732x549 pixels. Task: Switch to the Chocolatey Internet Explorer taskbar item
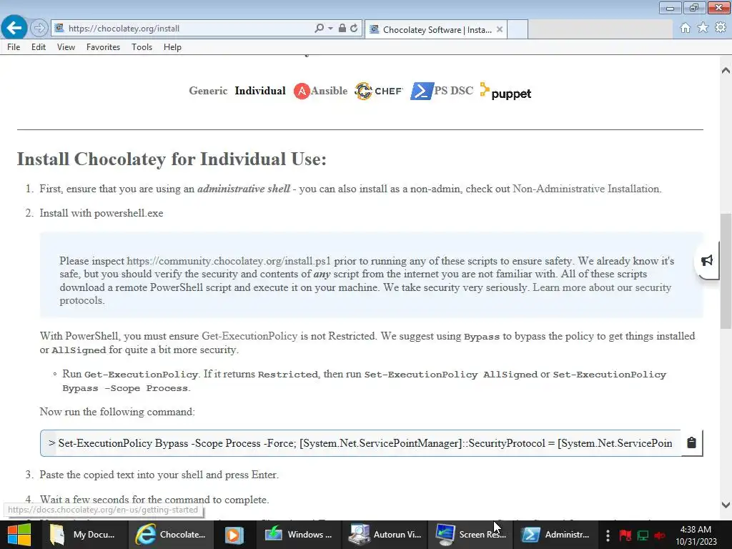pos(171,535)
